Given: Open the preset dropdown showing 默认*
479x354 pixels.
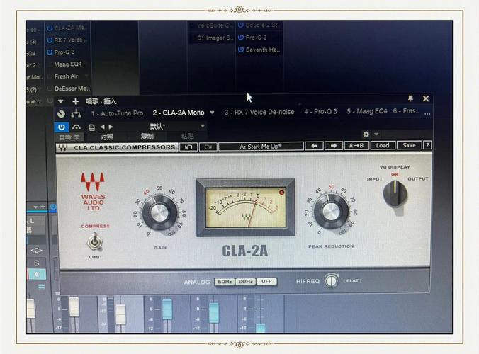Looking at the screenshot, I should [177, 126].
